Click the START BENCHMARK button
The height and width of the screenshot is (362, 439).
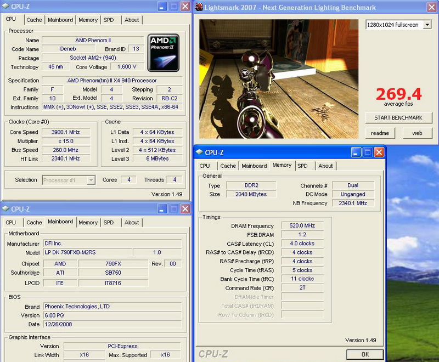(x=398, y=118)
